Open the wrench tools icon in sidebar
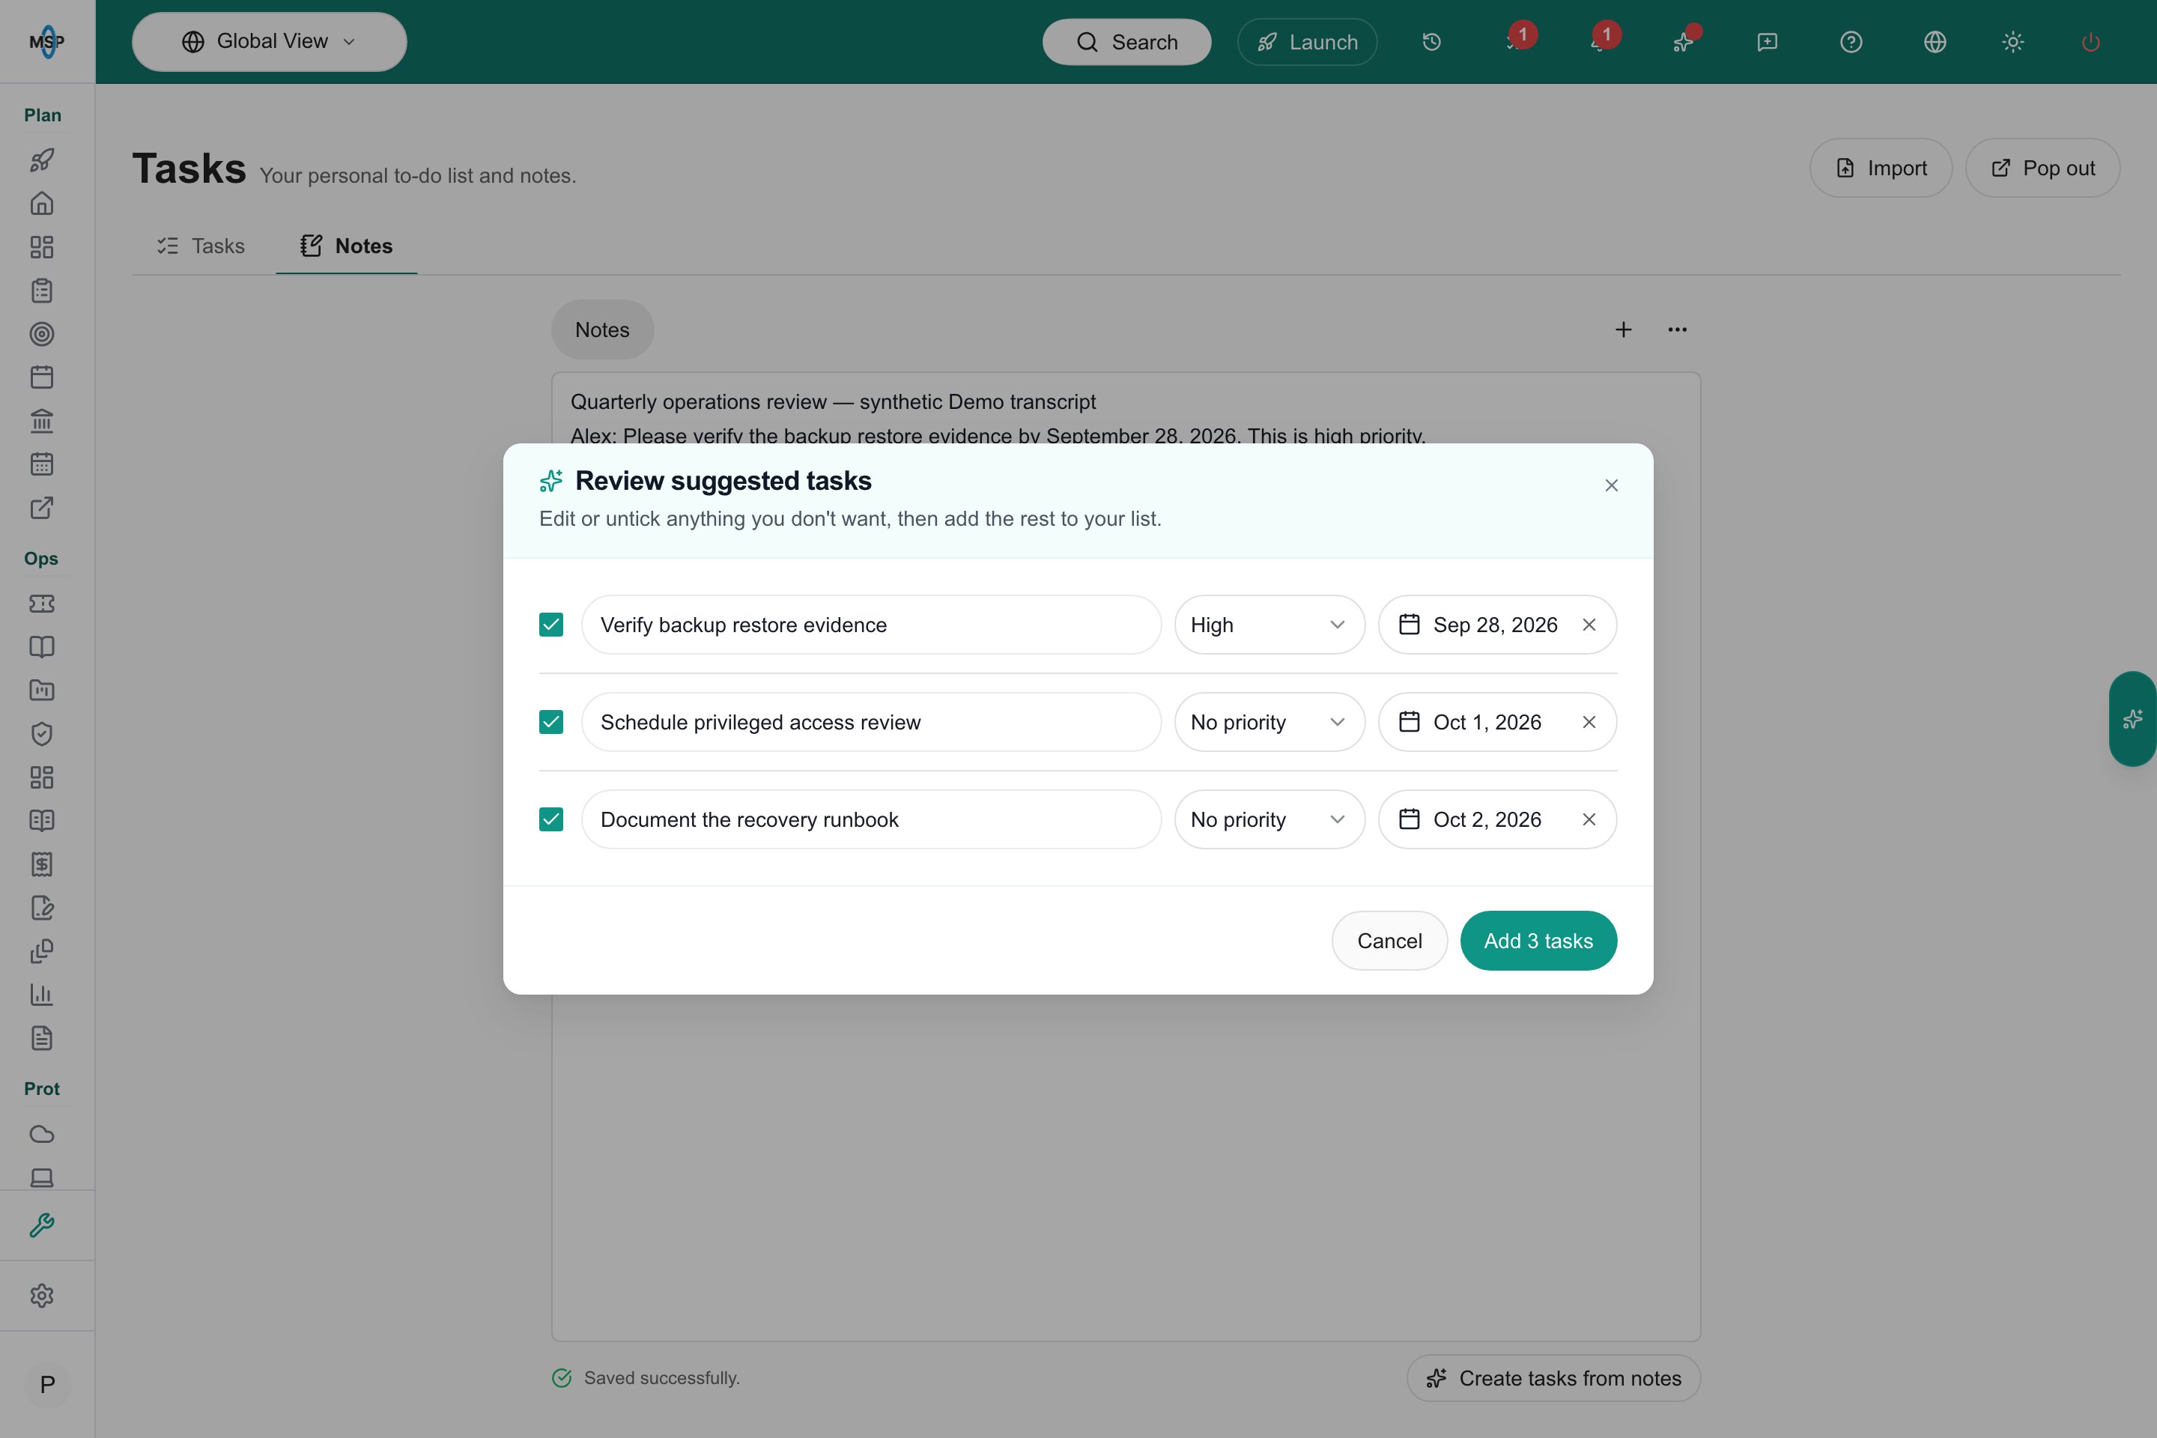Image resolution: width=2157 pixels, height=1438 pixels. point(42,1225)
